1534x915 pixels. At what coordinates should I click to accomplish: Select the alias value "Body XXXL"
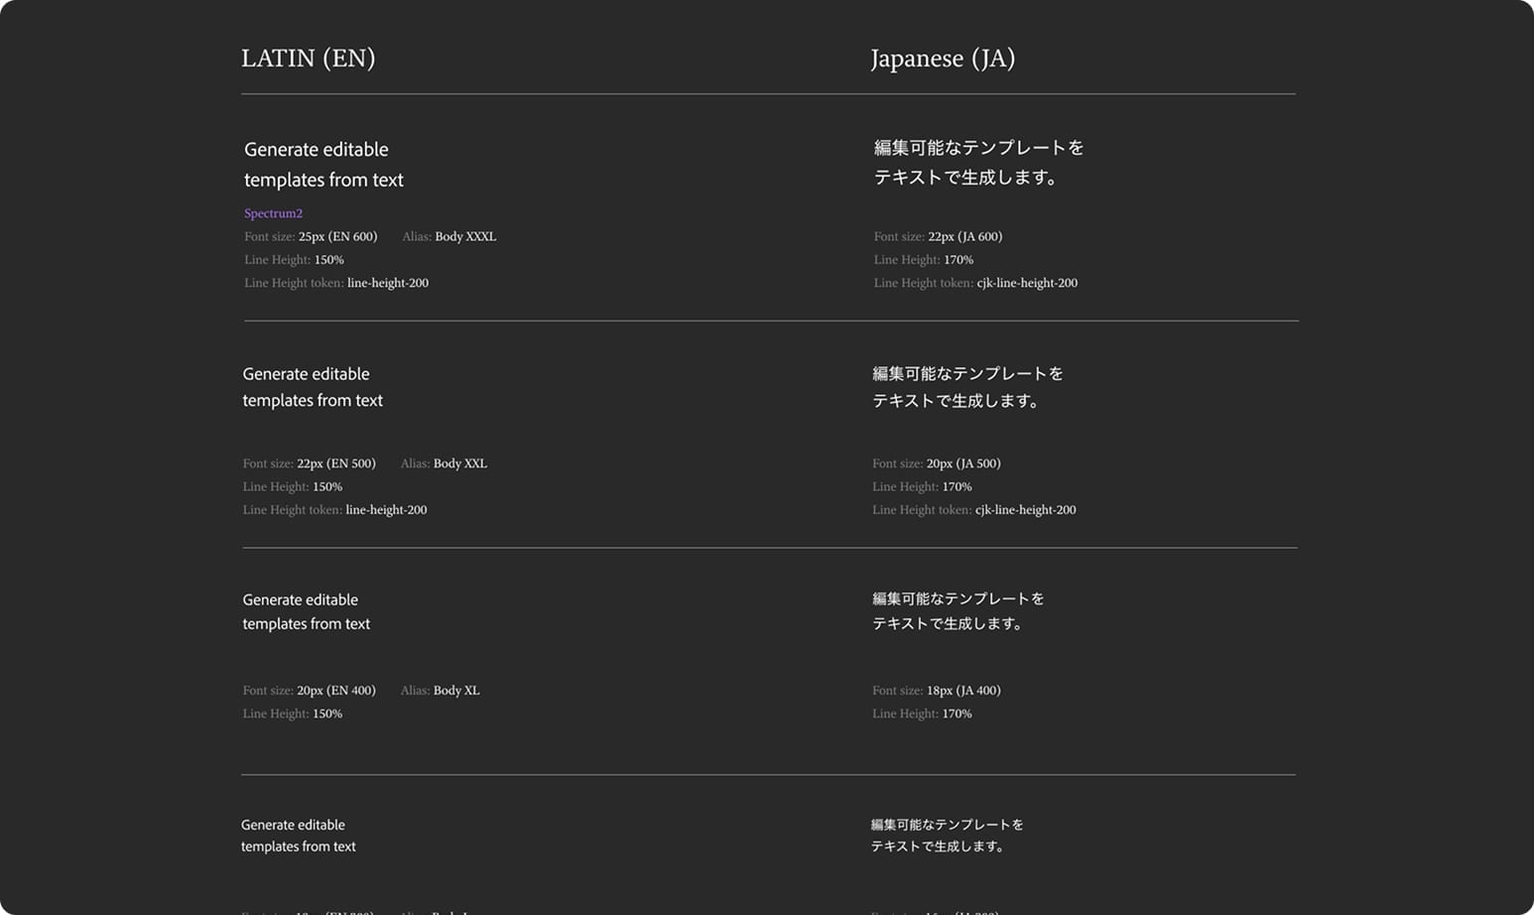coord(465,236)
